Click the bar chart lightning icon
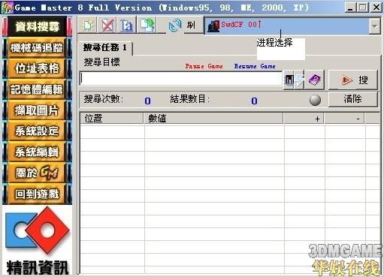Screen dimensions: 384x277 (x=294, y=80)
